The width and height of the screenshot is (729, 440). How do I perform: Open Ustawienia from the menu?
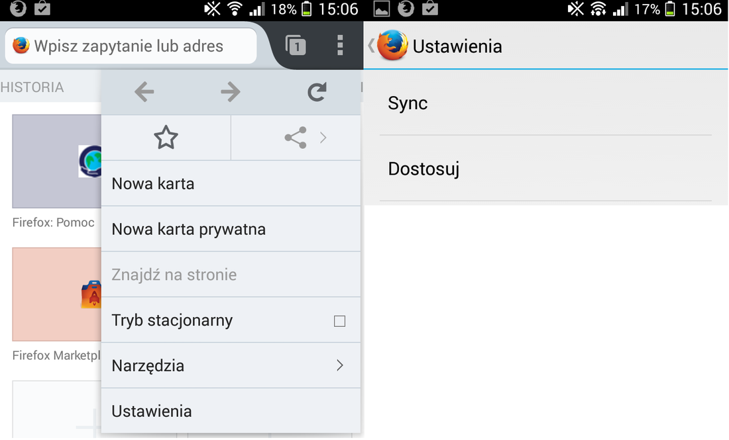click(x=231, y=411)
